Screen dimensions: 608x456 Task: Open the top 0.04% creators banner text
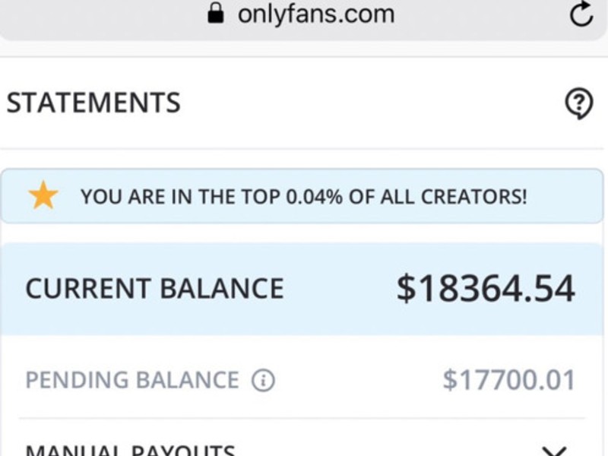(303, 197)
